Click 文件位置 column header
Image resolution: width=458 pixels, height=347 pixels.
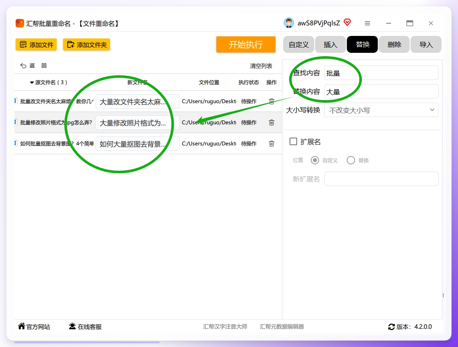(x=209, y=82)
